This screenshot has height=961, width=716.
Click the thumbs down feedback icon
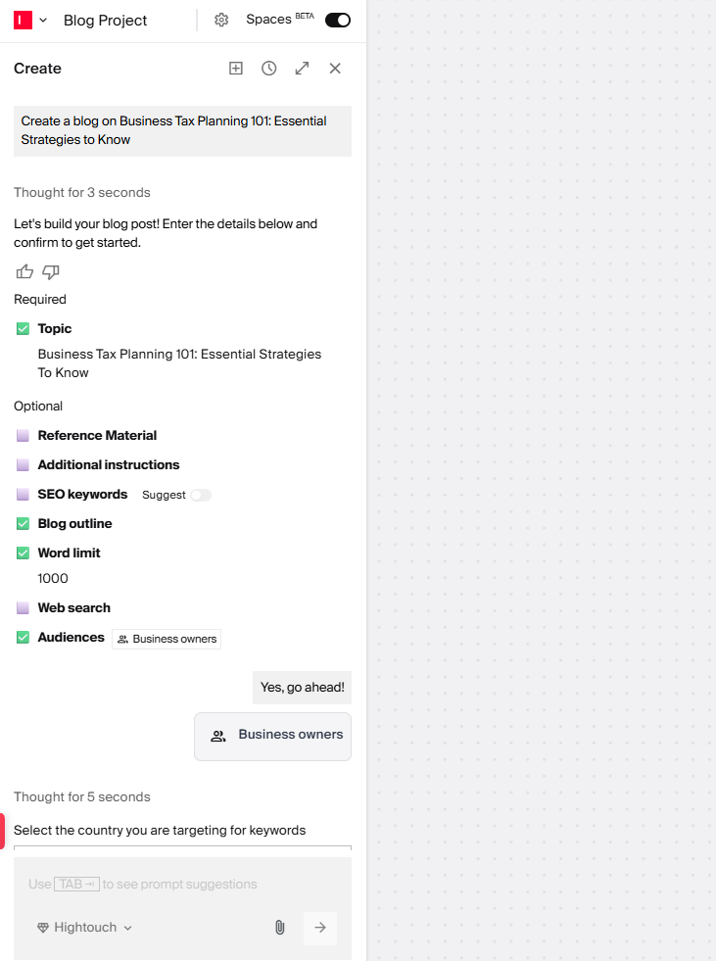pyautogui.click(x=51, y=271)
